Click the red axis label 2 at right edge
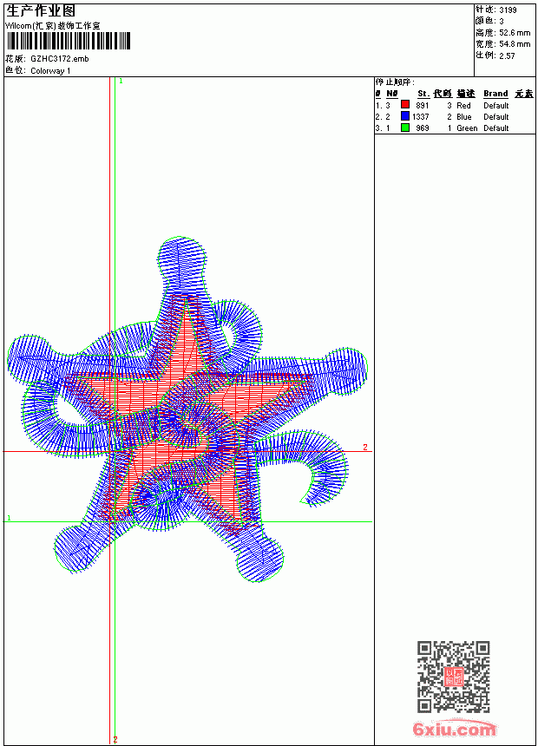 point(365,448)
